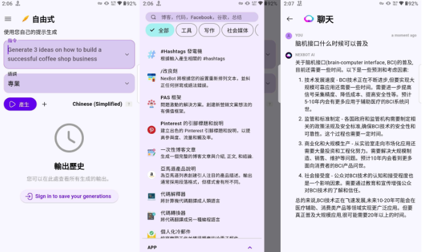425x252 pixels.
Task: Open the /改良劑 tool icon
Action: tap(151, 78)
